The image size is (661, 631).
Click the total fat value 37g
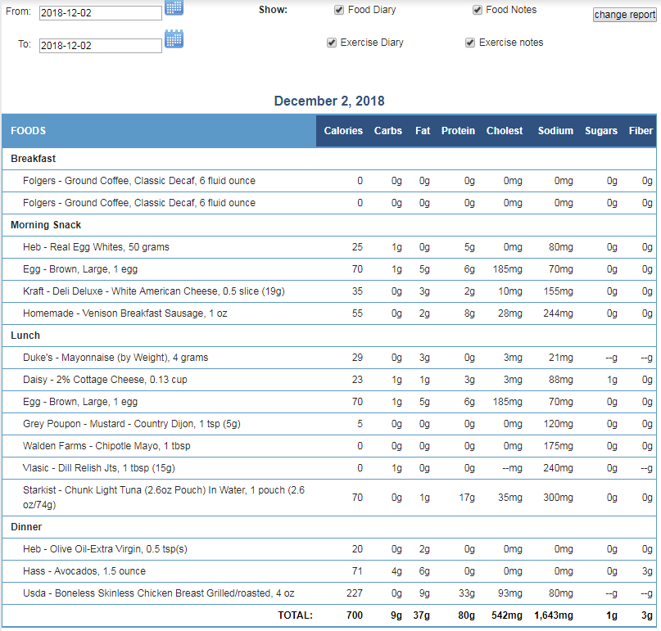pyautogui.click(x=422, y=615)
